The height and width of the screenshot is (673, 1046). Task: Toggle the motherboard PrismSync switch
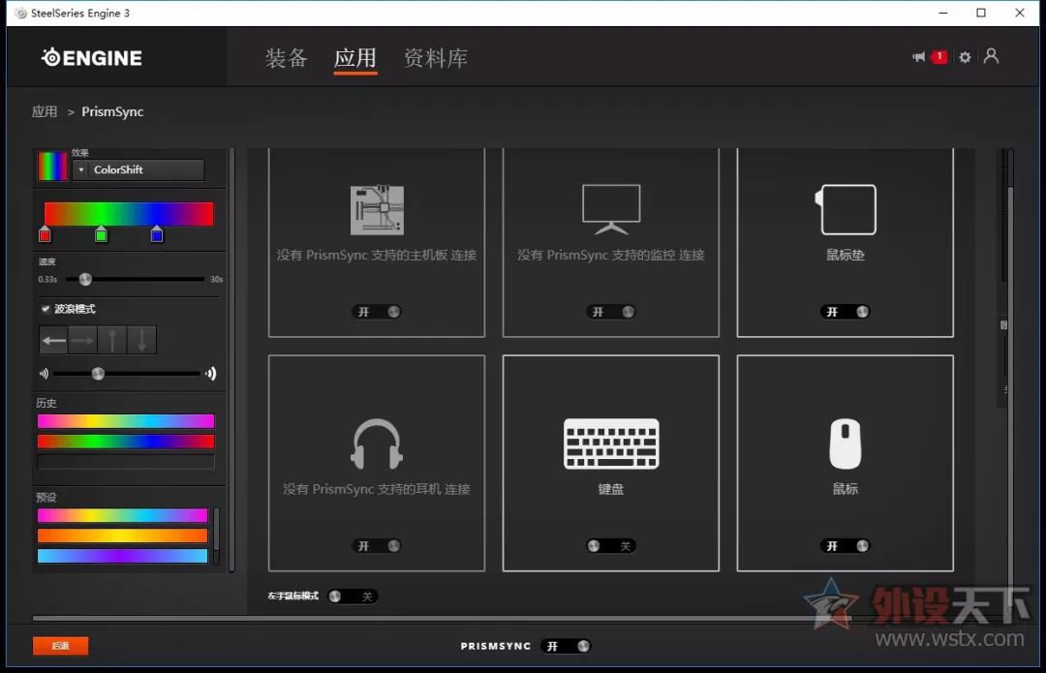point(377,312)
